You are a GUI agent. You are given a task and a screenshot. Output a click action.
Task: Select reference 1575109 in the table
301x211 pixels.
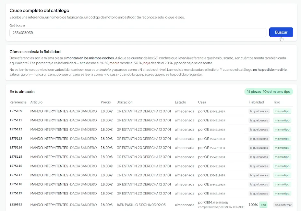(x=16, y=111)
